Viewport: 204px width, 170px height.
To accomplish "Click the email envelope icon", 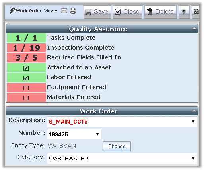I will (x=64, y=11).
